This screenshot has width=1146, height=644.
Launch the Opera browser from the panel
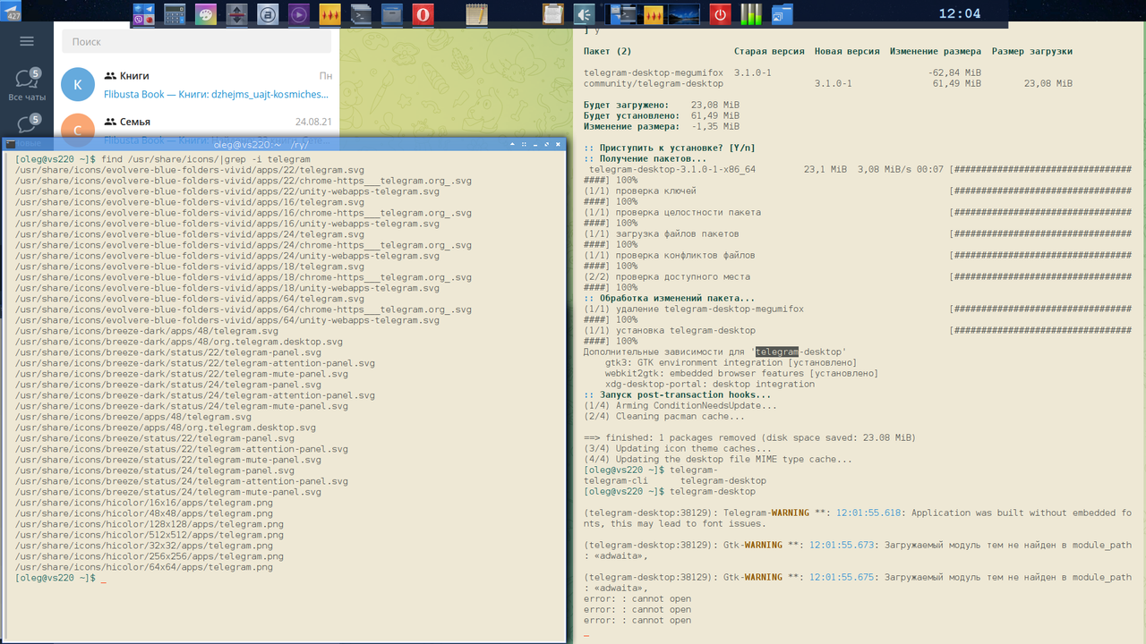(x=423, y=14)
